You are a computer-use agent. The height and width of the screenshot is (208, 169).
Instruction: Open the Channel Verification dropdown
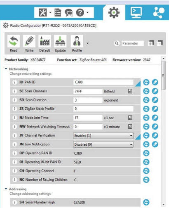pos(103,136)
